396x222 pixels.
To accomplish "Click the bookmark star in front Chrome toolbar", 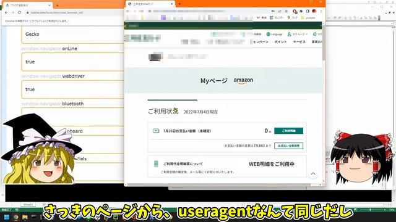I will 286,11.
